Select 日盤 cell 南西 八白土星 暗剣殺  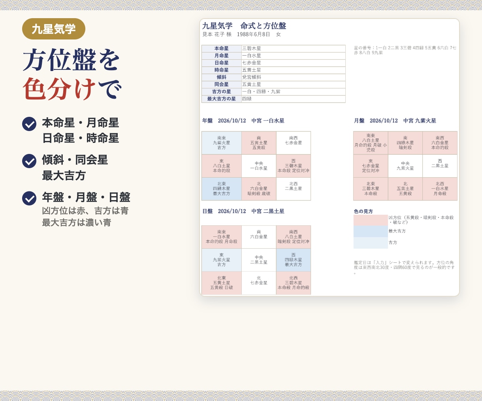pos(294,237)
